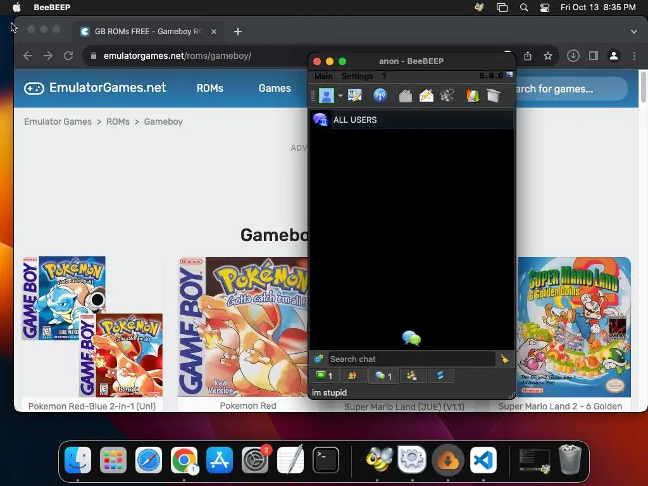Image resolution: width=648 pixels, height=486 pixels.
Task: Go forward in the browser
Action: pos(48,56)
